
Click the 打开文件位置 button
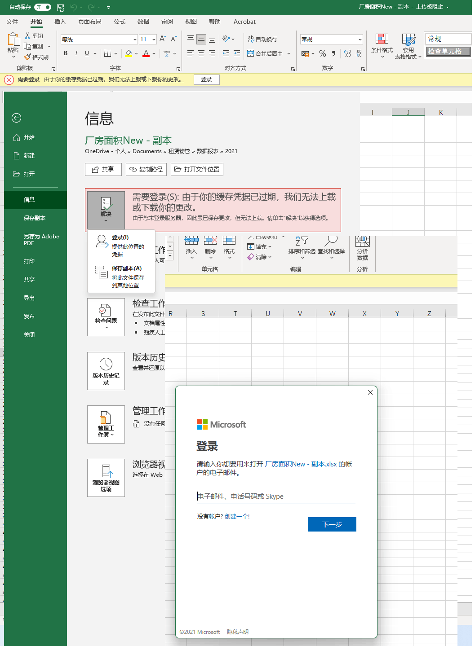coord(197,169)
